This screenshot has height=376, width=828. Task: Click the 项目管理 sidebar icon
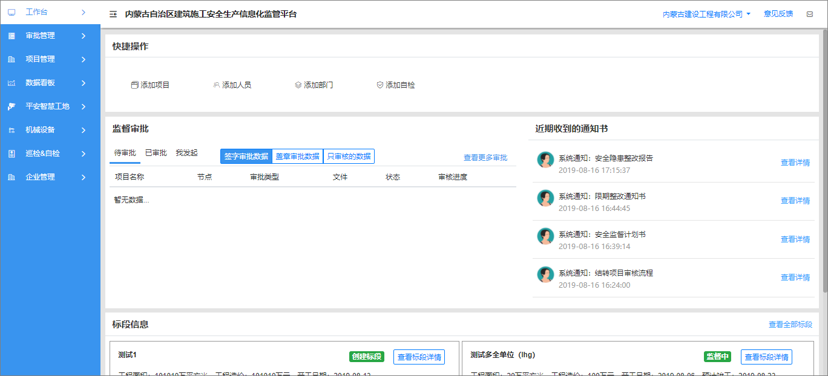click(11, 59)
